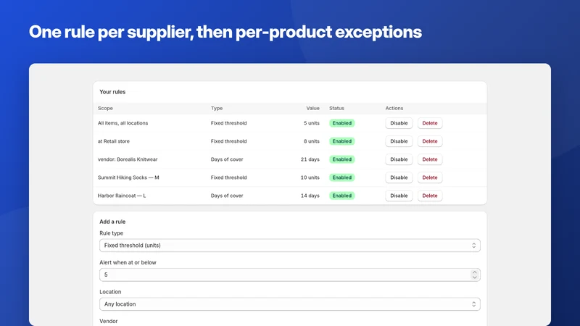Disable the at Retail store rule

pyautogui.click(x=399, y=141)
